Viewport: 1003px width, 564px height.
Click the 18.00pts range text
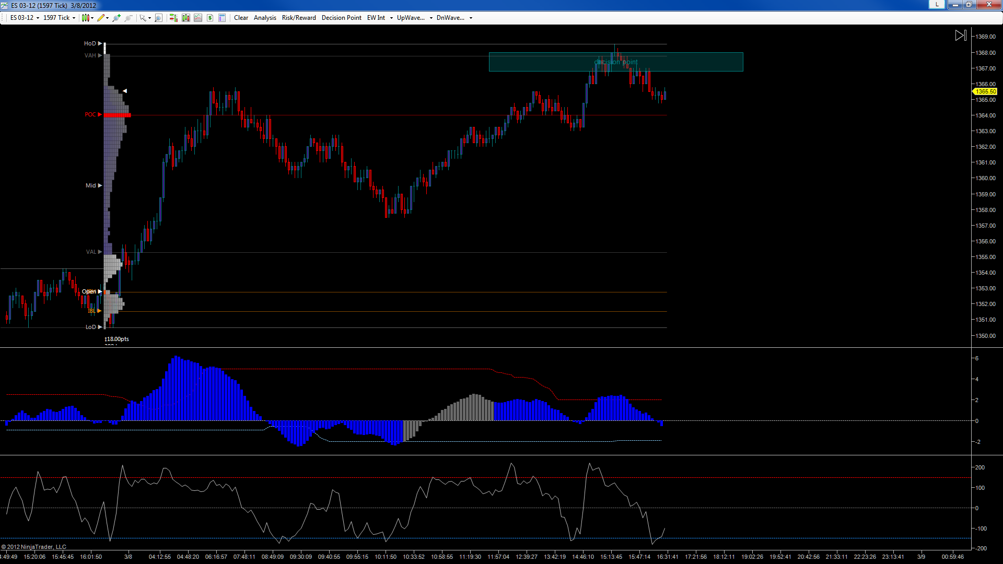point(117,339)
